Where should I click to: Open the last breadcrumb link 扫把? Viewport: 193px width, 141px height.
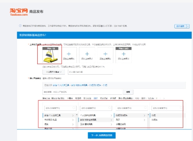click(105, 85)
